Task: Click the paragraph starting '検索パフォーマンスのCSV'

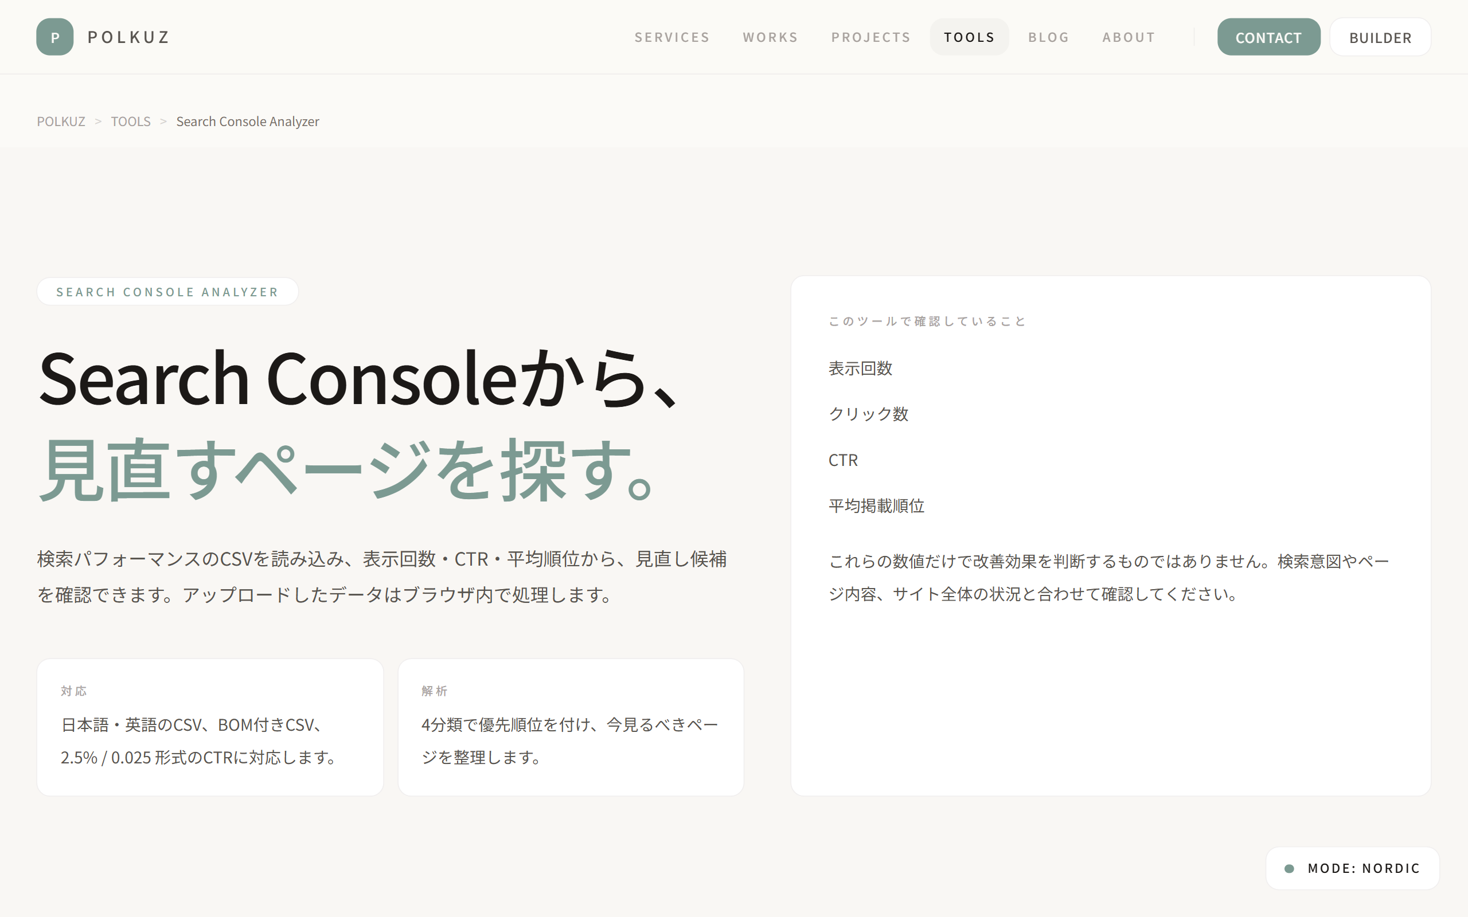Action: point(382,576)
